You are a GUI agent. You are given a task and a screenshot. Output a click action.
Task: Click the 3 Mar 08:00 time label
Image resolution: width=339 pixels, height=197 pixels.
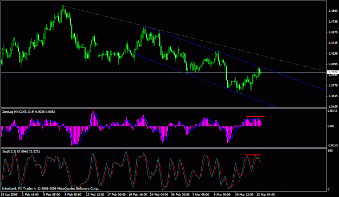click(201, 195)
